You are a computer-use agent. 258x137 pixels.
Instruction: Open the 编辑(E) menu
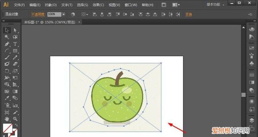(35, 5)
